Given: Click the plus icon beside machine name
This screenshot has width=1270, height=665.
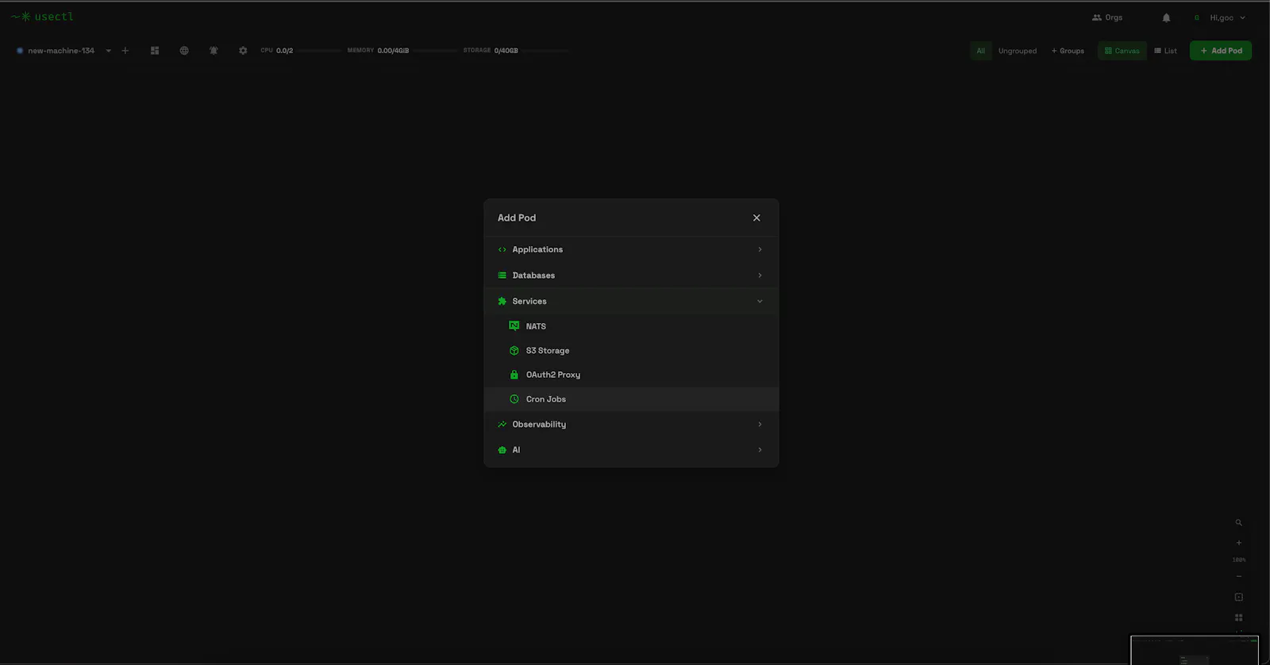Looking at the screenshot, I should (x=125, y=51).
